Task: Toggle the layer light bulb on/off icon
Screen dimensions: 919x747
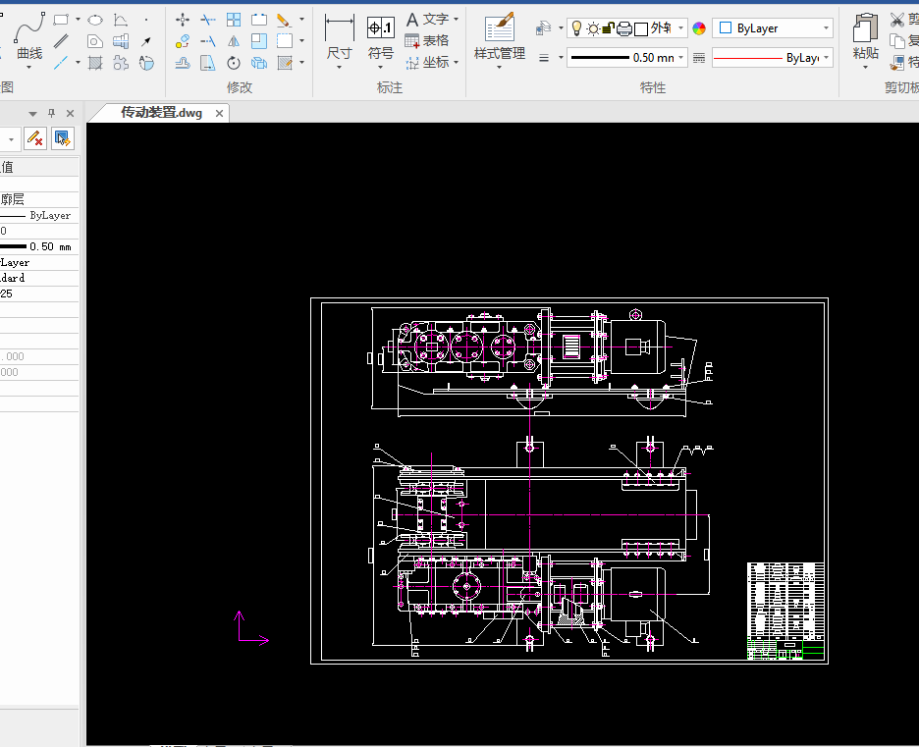Action: pyautogui.click(x=577, y=28)
